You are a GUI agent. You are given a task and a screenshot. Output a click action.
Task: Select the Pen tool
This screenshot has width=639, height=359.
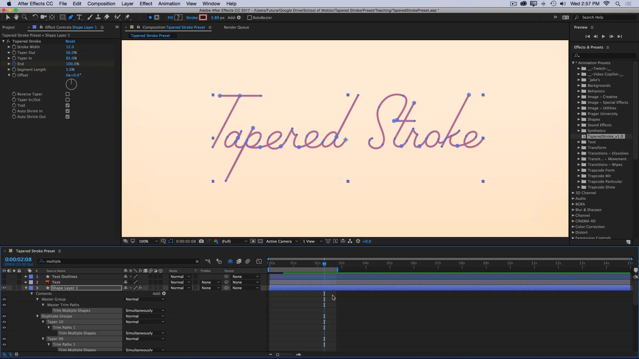point(71,17)
